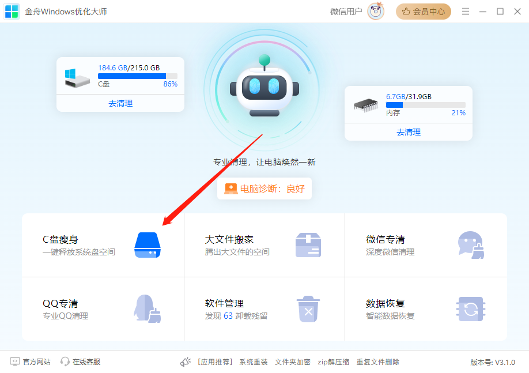The width and height of the screenshot is (529, 373).
Task: Click the app logo in title bar
Action: pyautogui.click(x=12, y=12)
